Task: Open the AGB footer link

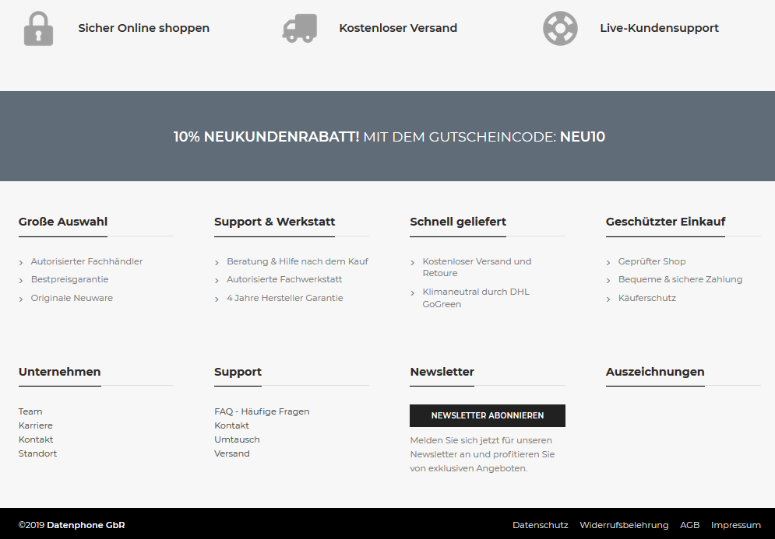Action: tap(689, 525)
